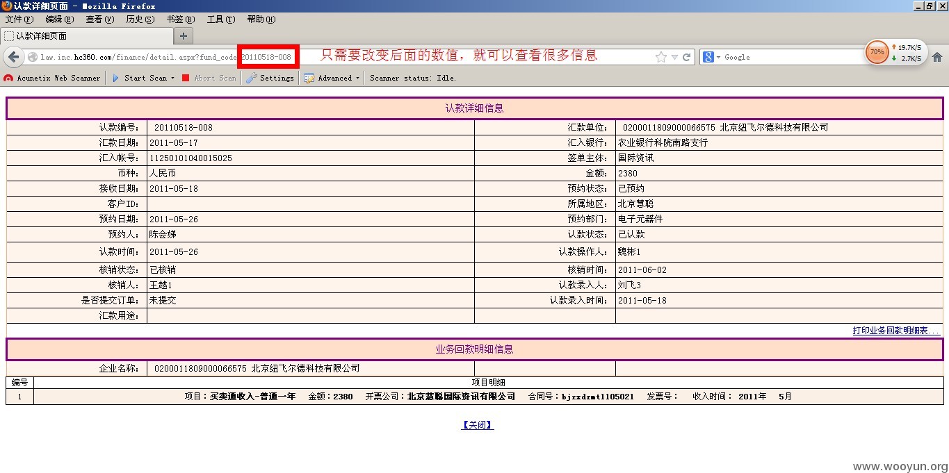Open scanner Settings wrench icon
This screenshot has width=949, height=473.
click(x=251, y=78)
